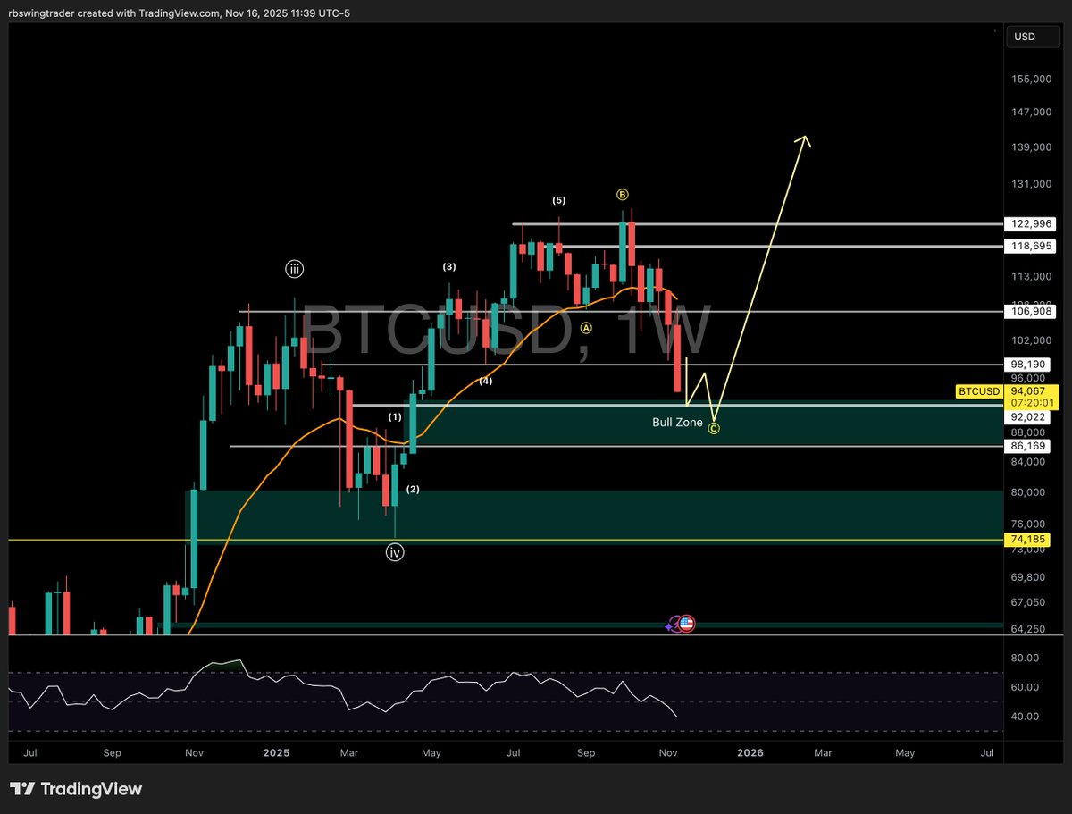This screenshot has height=814, width=1072.
Task: Click the circled iii wave label
Action: 295,268
